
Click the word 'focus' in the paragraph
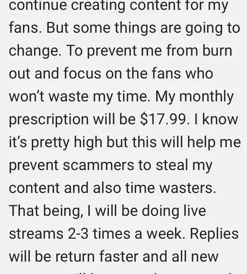pos(82,73)
